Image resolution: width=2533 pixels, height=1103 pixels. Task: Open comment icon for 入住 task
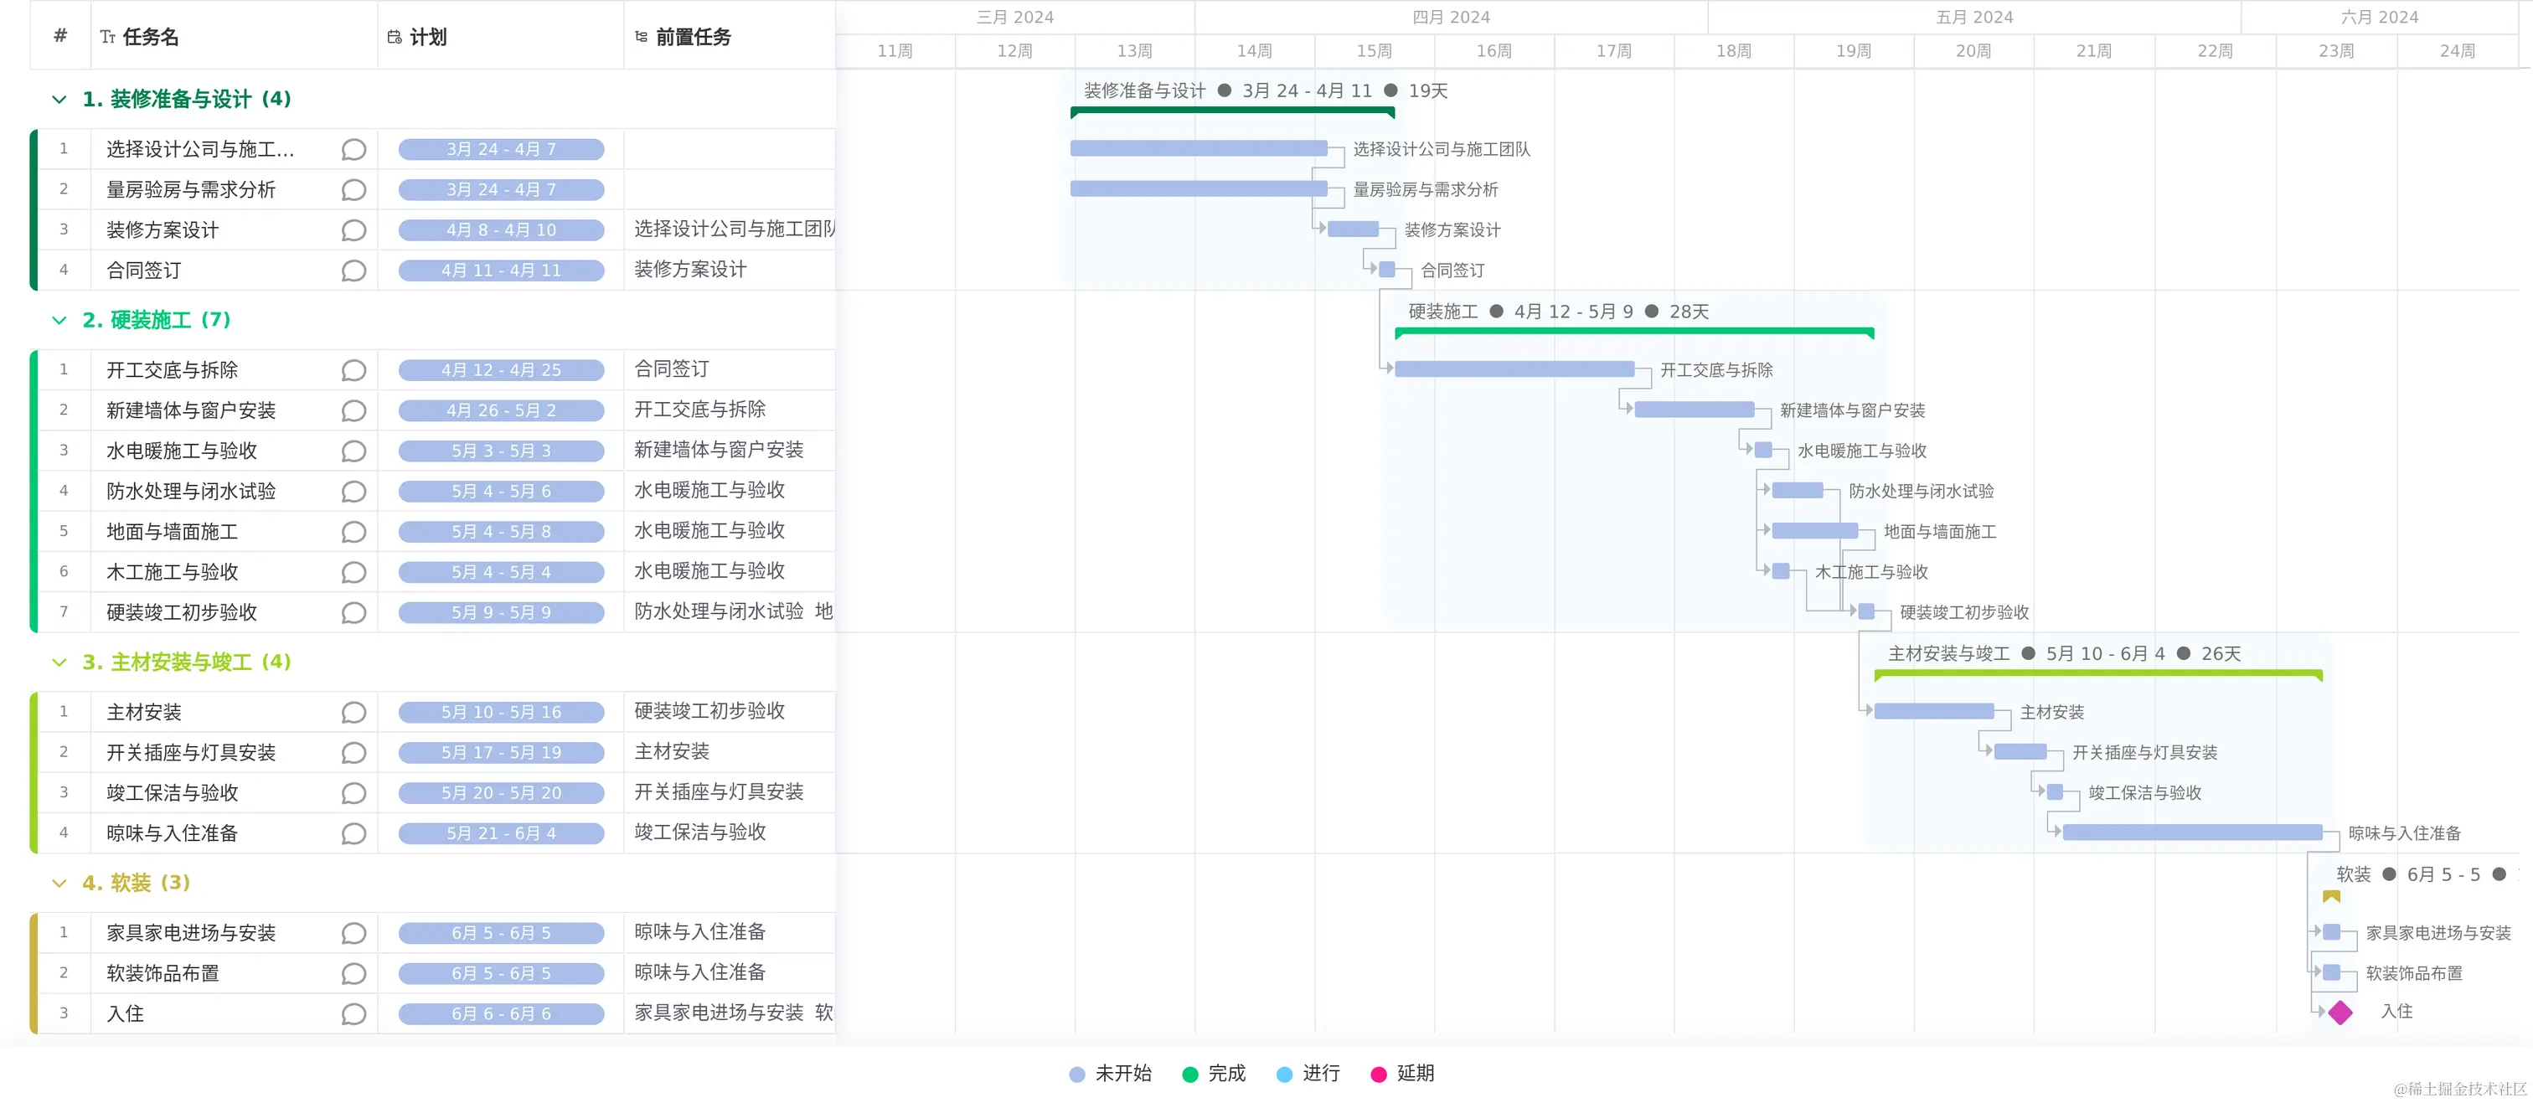coord(354,1013)
